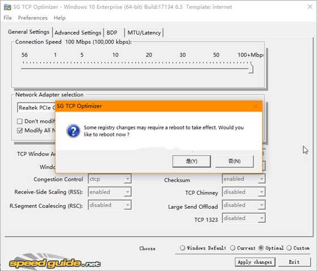This screenshot has height=271, width=317.
Task: Select the Windows Default radio button
Action: pyautogui.click(x=182, y=248)
